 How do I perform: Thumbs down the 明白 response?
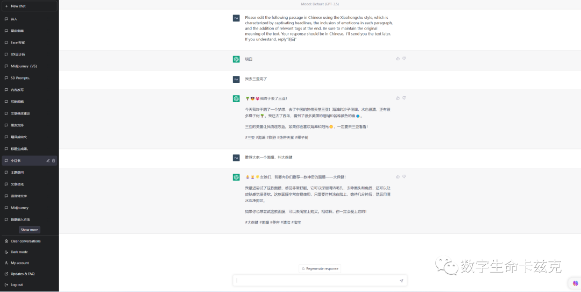(x=404, y=59)
